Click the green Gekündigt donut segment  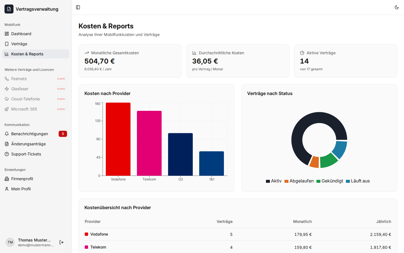coord(328,161)
